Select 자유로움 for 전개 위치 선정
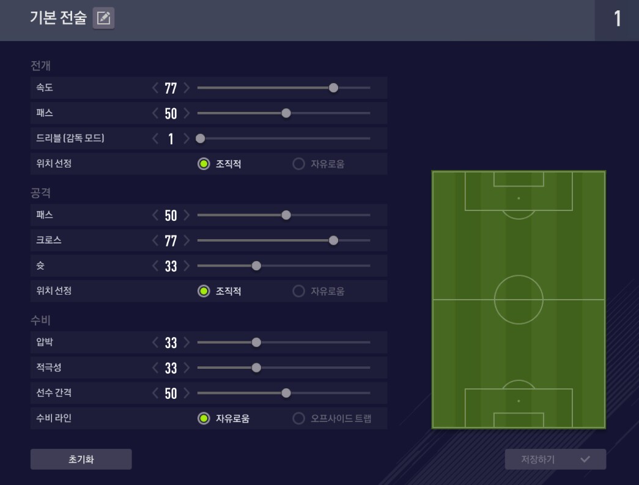Image resolution: width=639 pixels, height=485 pixels. tap(299, 164)
